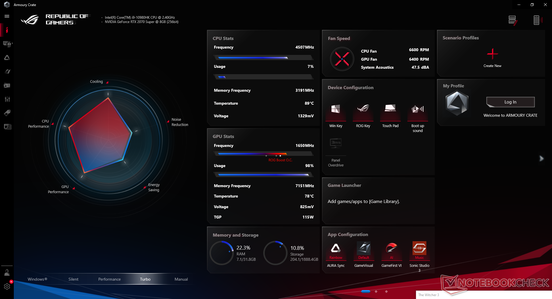Click the CPU Temperature 89°C value
The height and width of the screenshot is (299, 552).
pyautogui.click(x=309, y=103)
